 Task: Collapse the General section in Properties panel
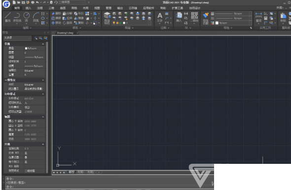43,44
